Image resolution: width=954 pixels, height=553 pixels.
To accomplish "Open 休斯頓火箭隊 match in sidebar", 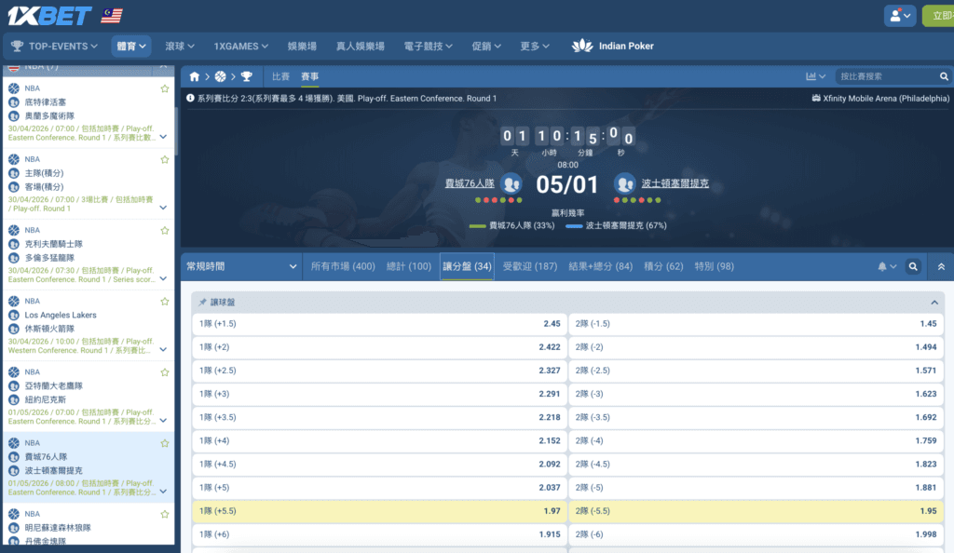I will point(49,329).
